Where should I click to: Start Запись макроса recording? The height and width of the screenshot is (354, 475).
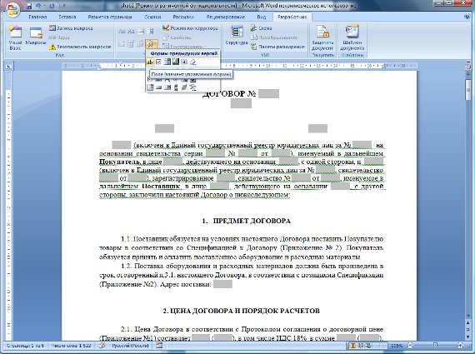[x=71, y=28]
